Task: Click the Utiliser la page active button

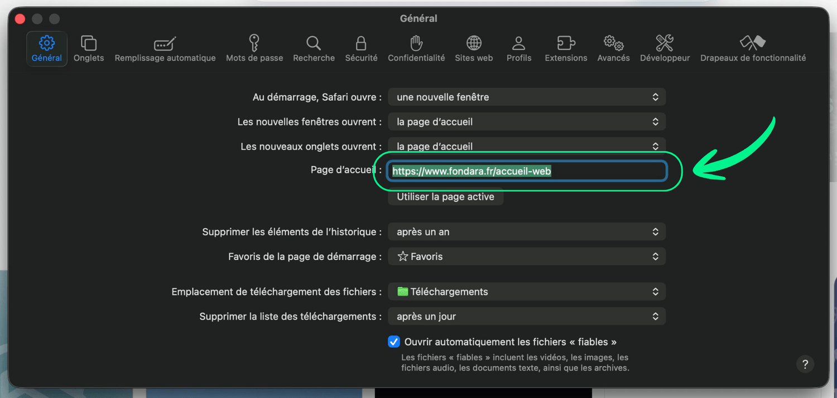Action: point(446,197)
